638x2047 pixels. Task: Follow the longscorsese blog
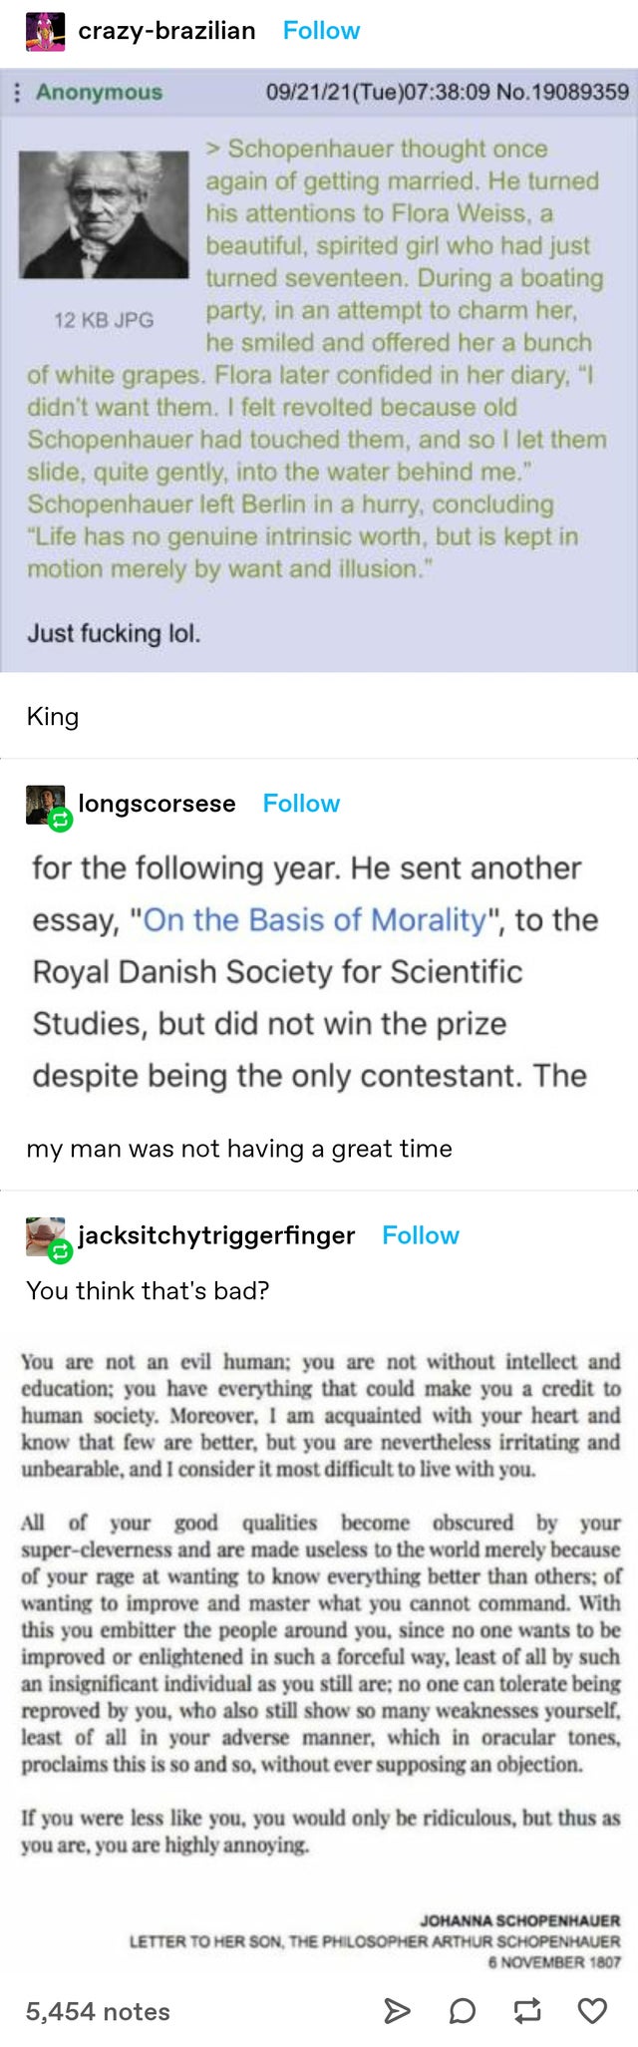(302, 803)
